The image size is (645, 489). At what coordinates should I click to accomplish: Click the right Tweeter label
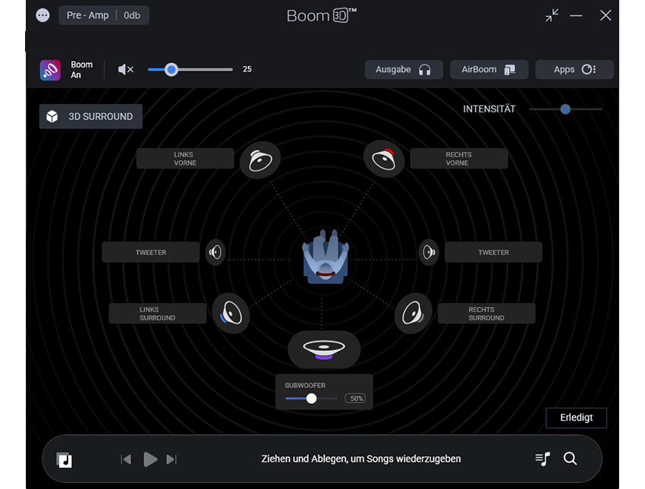pos(493,252)
